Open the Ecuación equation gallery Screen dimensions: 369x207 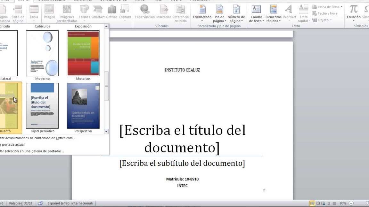pyautogui.click(x=354, y=13)
